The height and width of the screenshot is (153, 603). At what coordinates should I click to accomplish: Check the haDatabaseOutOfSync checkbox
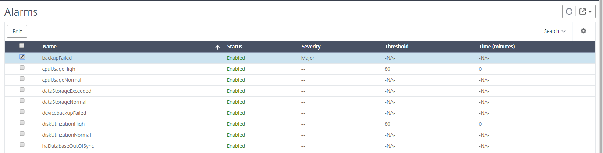click(x=22, y=145)
